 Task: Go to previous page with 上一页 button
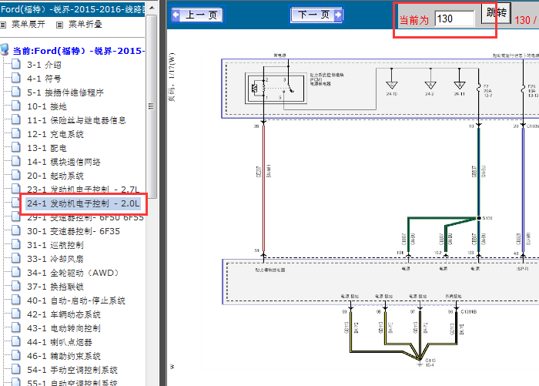(x=197, y=15)
